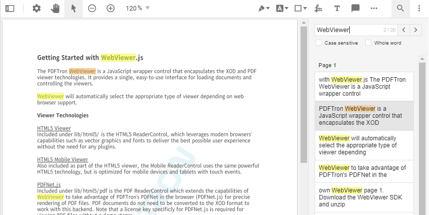
Task: Expand the 120% zoom level dropdown
Action: pos(138,9)
